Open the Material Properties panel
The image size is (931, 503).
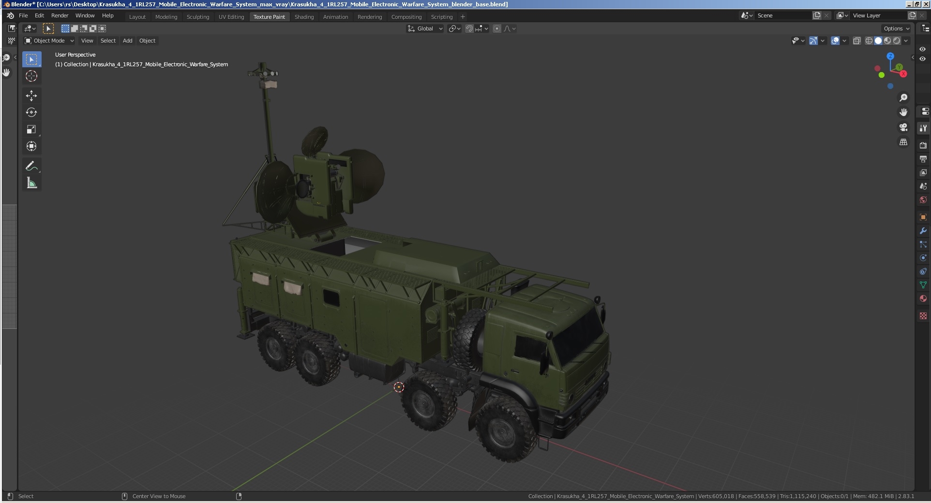[923, 298]
